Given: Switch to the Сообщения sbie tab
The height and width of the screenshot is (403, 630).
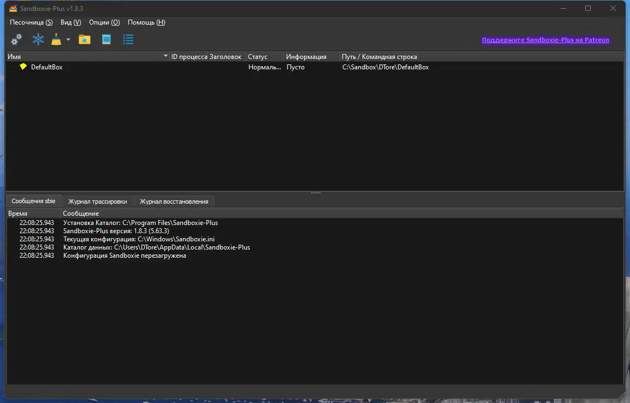Looking at the screenshot, I should 33,201.
